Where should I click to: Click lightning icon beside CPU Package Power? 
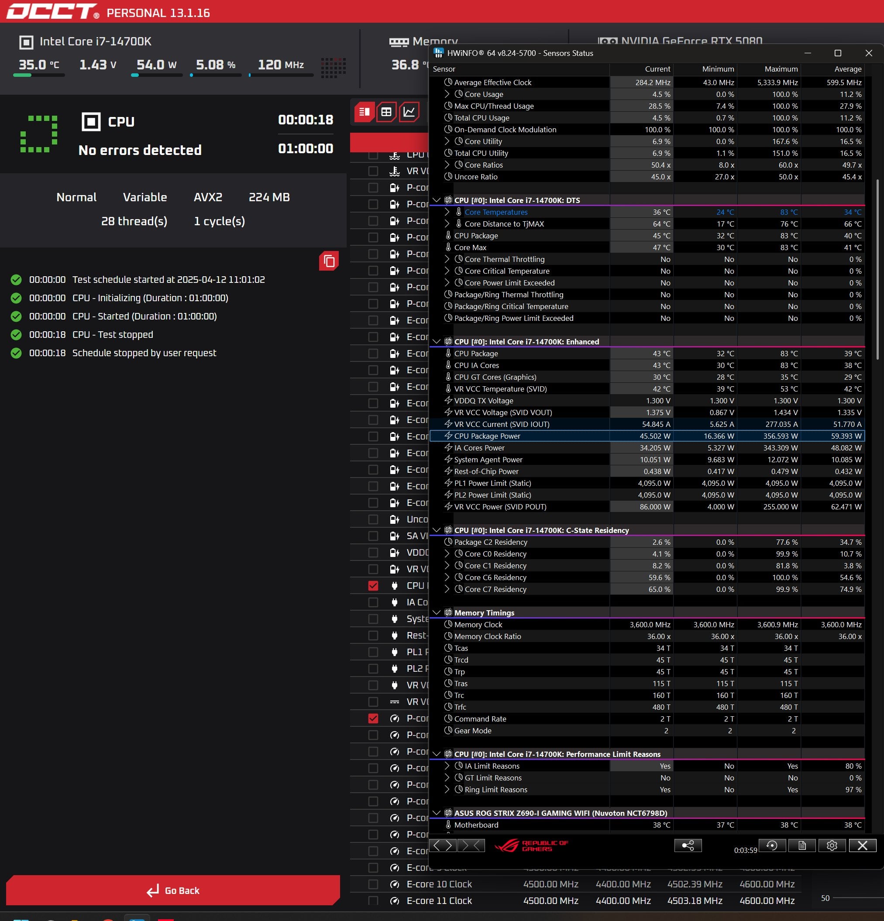click(x=448, y=436)
